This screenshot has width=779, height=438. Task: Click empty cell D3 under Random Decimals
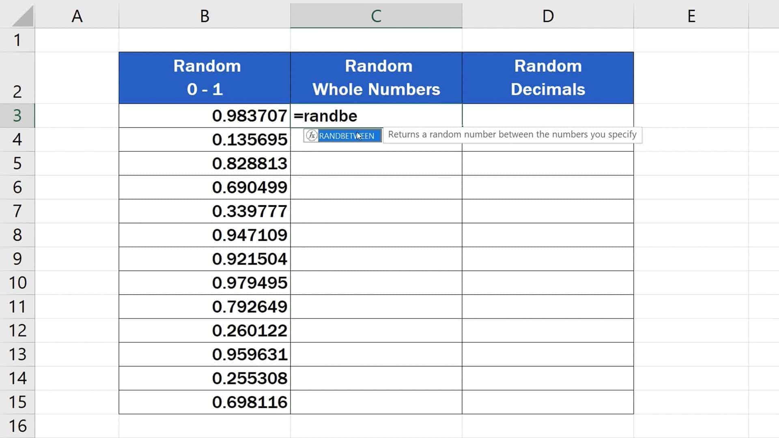pyautogui.click(x=548, y=116)
